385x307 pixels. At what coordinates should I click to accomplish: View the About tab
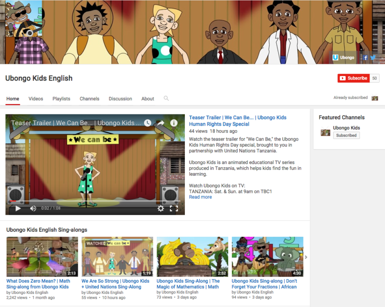click(x=148, y=99)
